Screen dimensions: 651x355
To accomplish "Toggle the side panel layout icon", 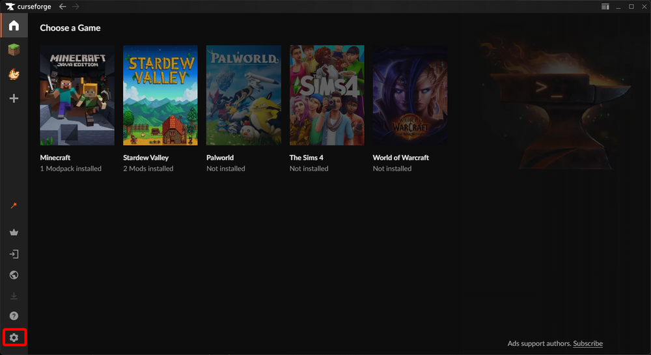I will (605, 7).
